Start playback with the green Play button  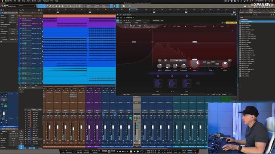(134, 151)
